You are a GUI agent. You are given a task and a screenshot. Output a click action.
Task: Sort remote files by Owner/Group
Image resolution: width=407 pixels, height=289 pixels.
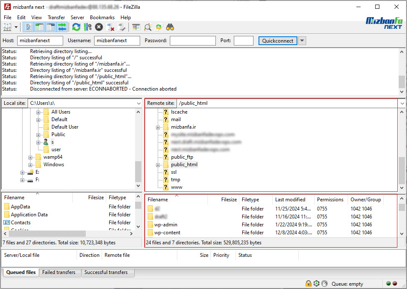coord(366,200)
